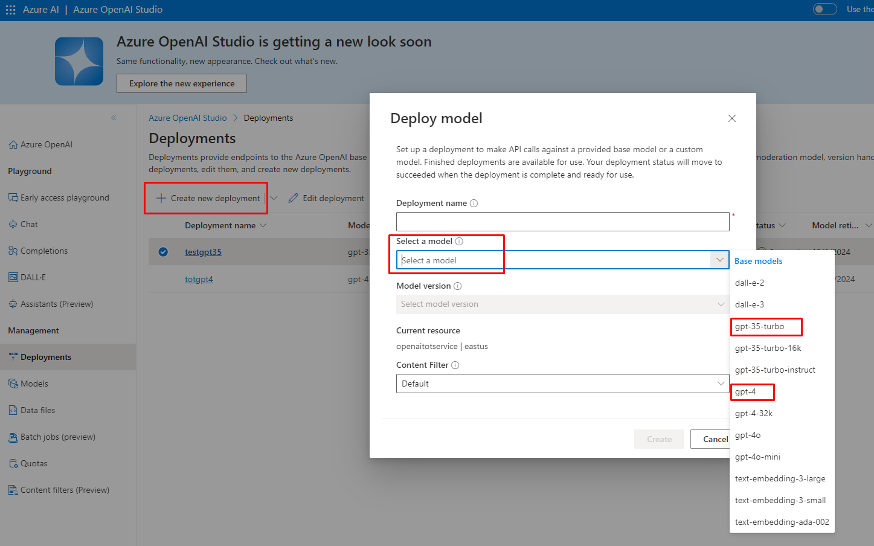Pick text-embedding-3-large from the list
874x546 pixels.
coord(780,478)
